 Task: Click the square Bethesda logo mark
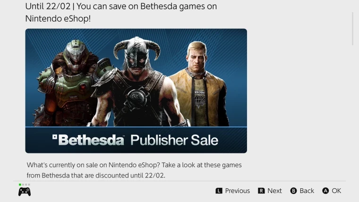[55, 137]
